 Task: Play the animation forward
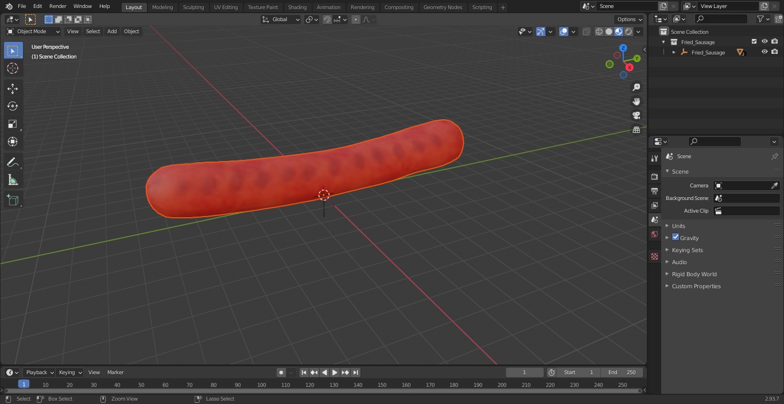click(x=335, y=372)
